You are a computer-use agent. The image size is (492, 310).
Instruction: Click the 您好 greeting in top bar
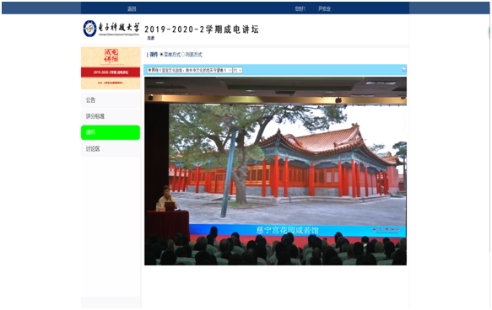[x=300, y=8]
